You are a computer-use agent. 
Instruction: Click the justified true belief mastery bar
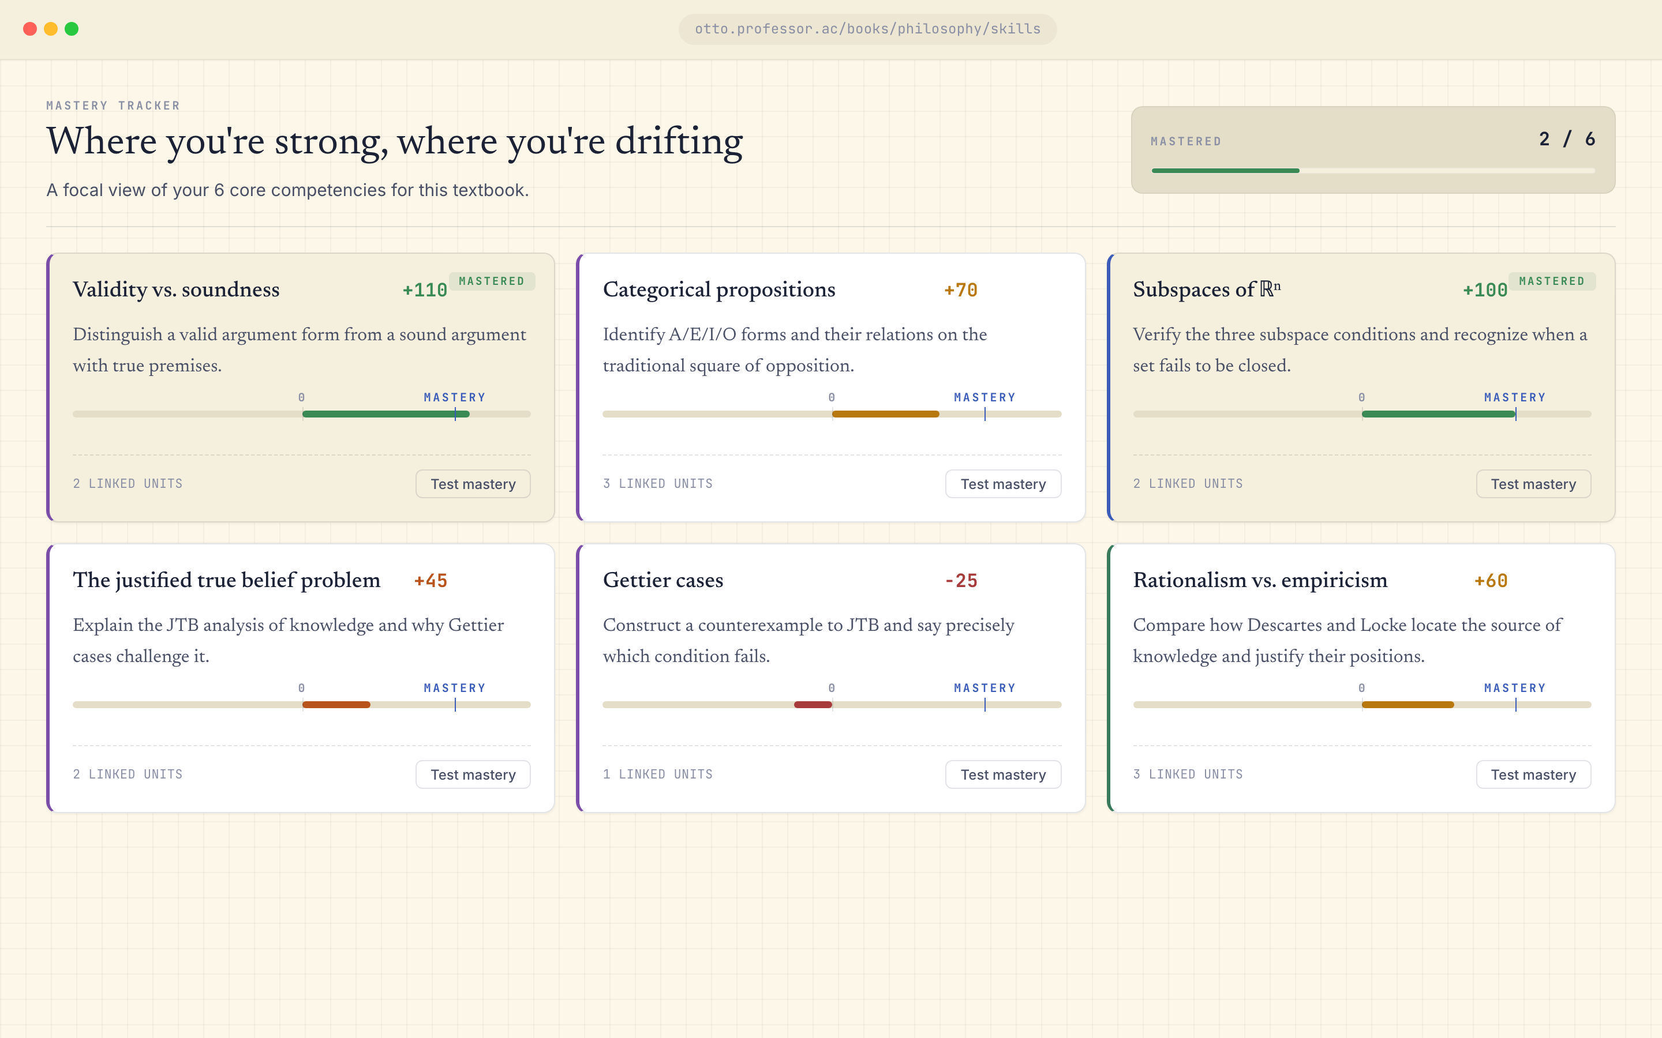point(301,704)
